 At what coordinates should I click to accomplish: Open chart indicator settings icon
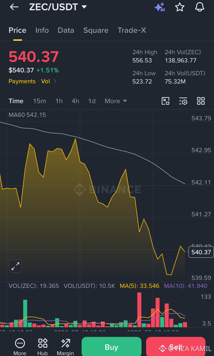183,101
